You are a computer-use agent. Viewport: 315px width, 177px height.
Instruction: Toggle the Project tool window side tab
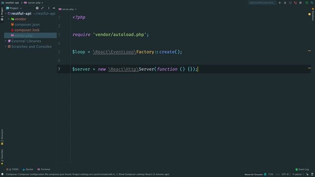click(2, 14)
